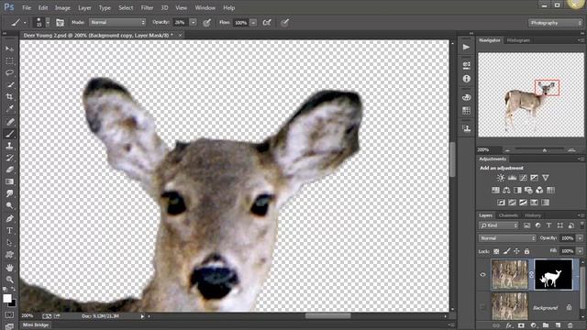Add a Threshold adjustment
The image size is (587, 330).
point(523,203)
